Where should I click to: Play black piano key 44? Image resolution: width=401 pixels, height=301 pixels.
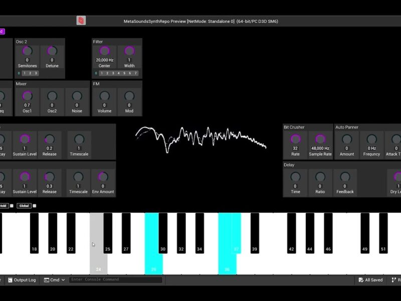click(310, 233)
